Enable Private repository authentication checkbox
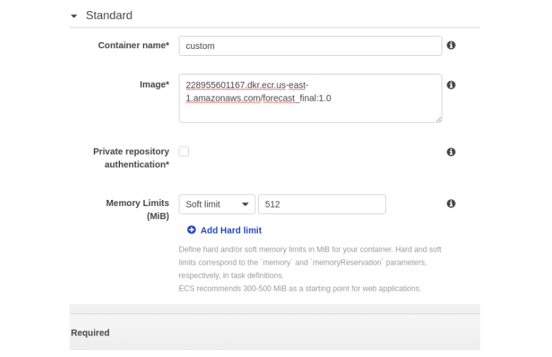The width and height of the screenshot is (552, 357). point(184,152)
